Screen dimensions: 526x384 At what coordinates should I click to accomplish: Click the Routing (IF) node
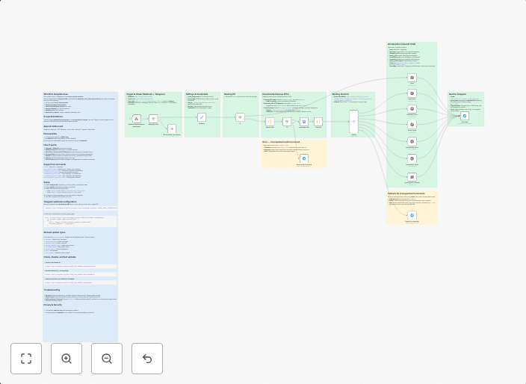click(x=240, y=117)
